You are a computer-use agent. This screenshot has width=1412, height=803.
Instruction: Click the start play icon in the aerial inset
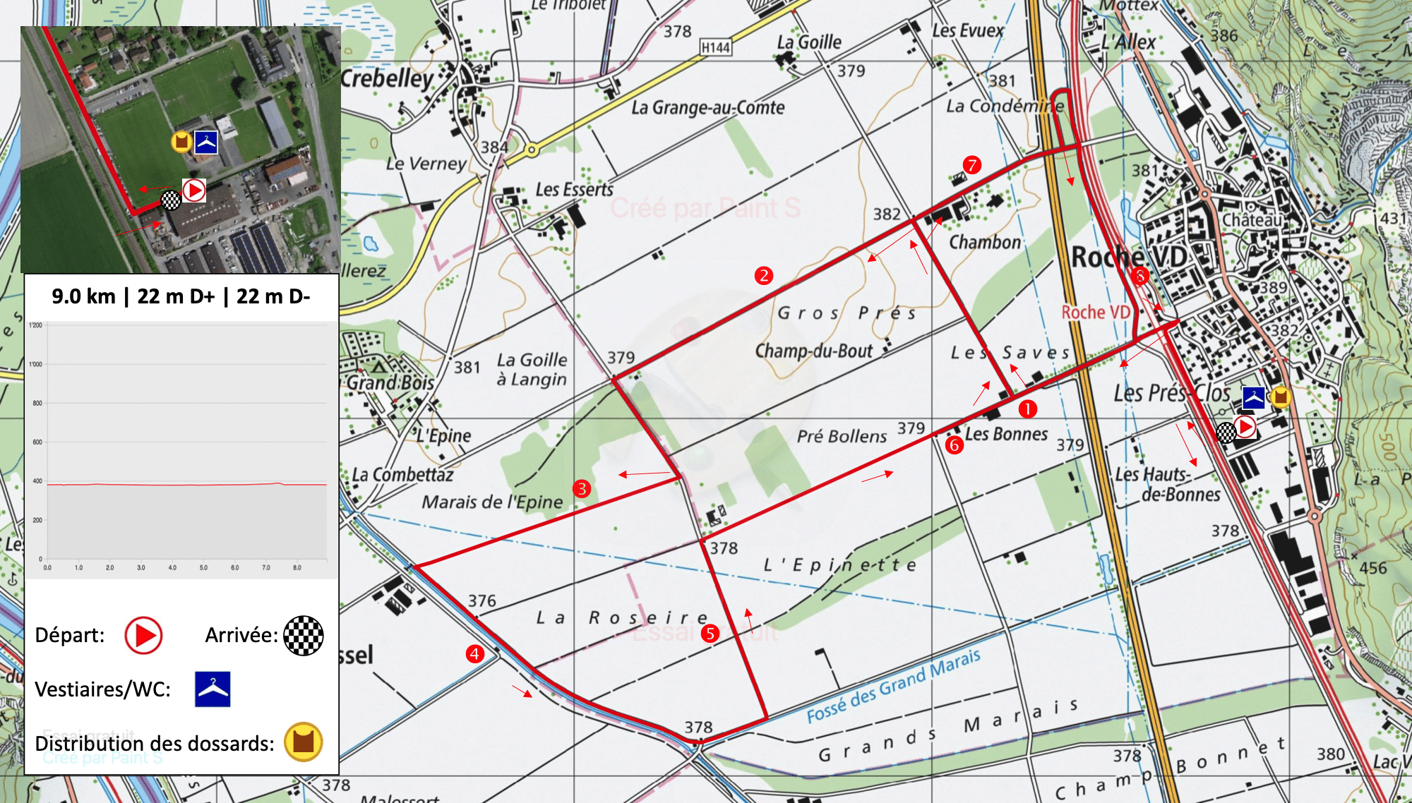[194, 190]
